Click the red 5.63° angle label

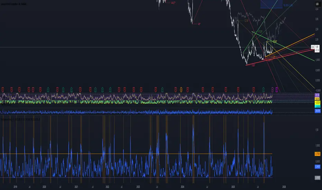click(x=253, y=65)
